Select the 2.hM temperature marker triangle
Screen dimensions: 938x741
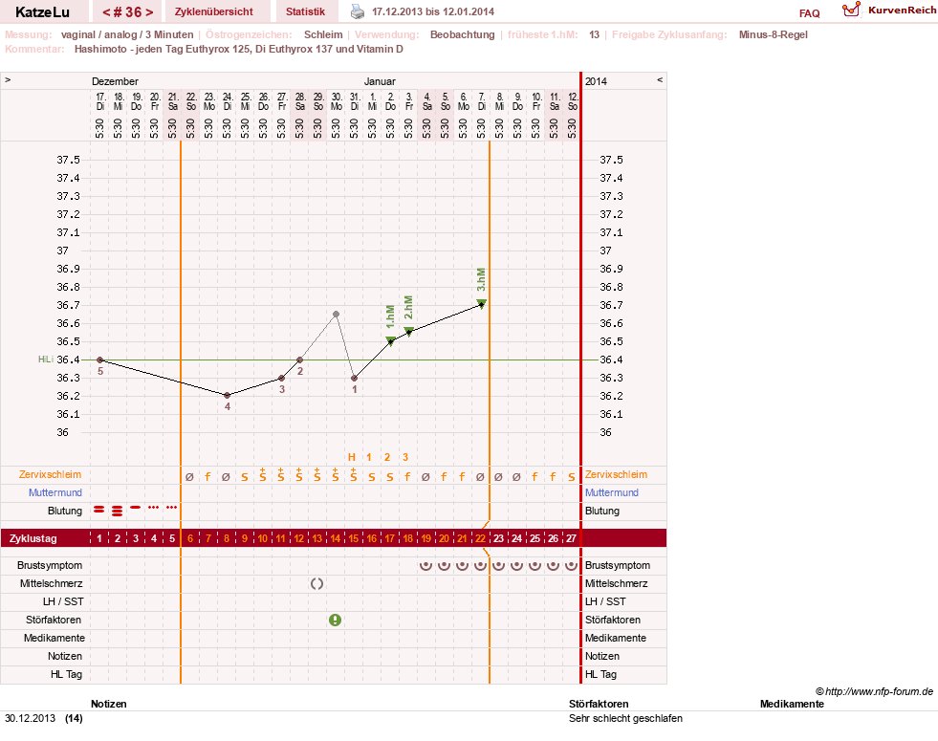click(408, 332)
